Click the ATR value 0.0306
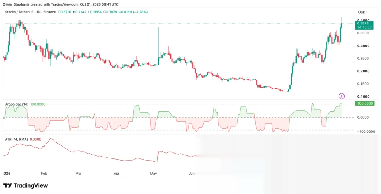381x194 pixels. tap(35, 139)
